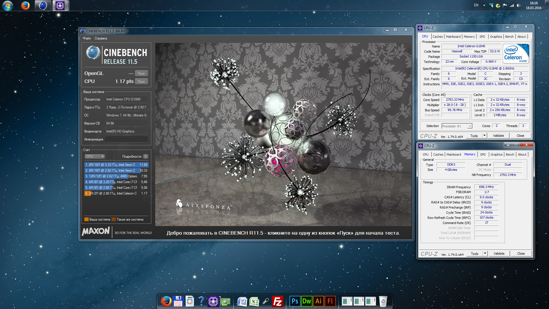Open the Processor #1 selection combo box
The image size is (549, 309).
[457, 126]
